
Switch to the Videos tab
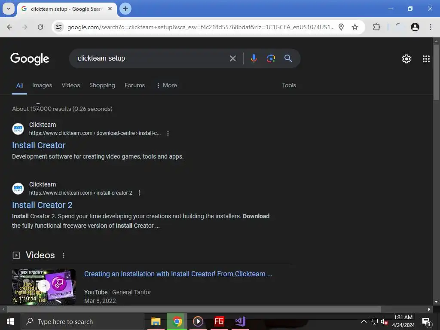pyautogui.click(x=71, y=86)
